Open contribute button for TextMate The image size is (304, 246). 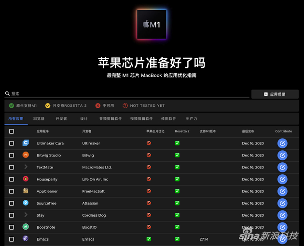click(x=282, y=167)
